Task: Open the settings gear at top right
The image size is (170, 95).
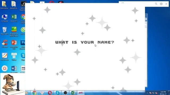Action: (161, 4)
